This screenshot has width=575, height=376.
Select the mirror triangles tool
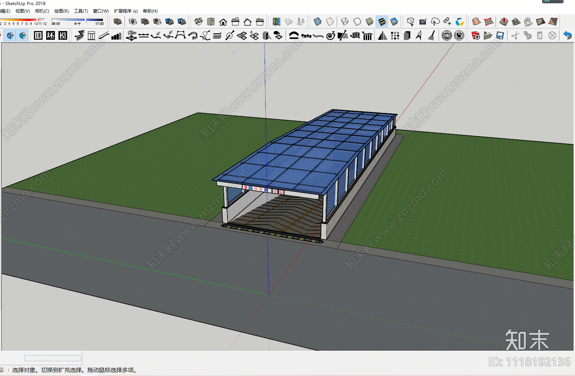[383, 35]
